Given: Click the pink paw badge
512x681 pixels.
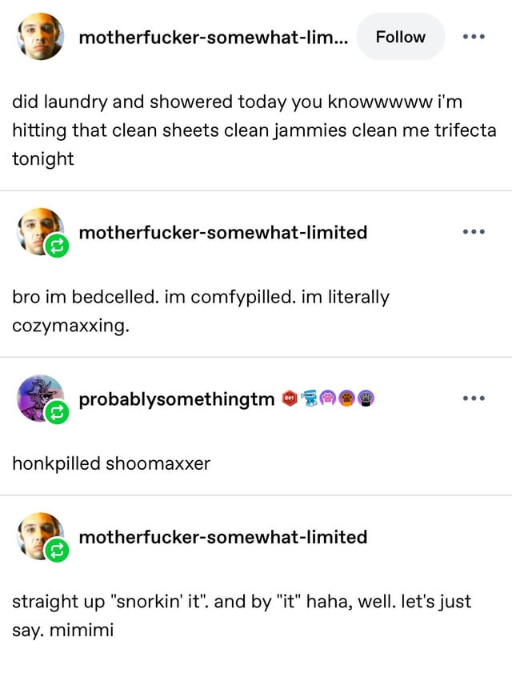Looking at the screenshot, I should coord(329,398).
